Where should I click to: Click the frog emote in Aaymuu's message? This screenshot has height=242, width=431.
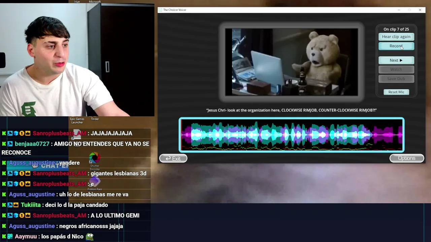(x=89, y=237)
